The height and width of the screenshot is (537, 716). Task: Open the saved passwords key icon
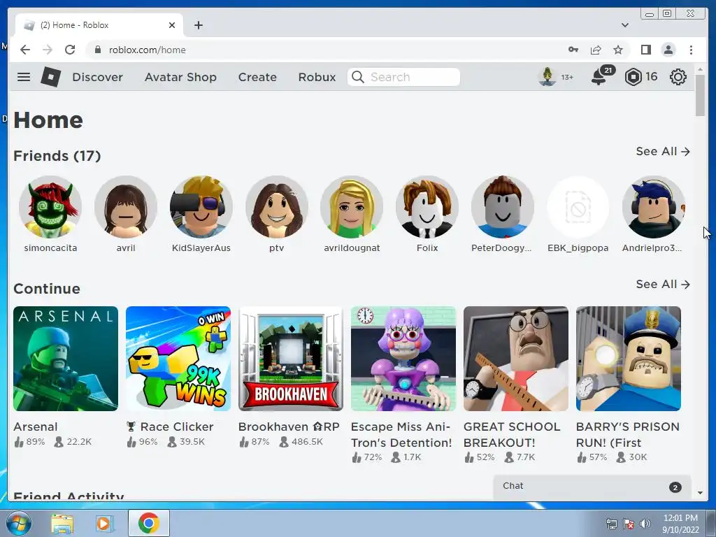pyautogui.click(x=573, y=50)
